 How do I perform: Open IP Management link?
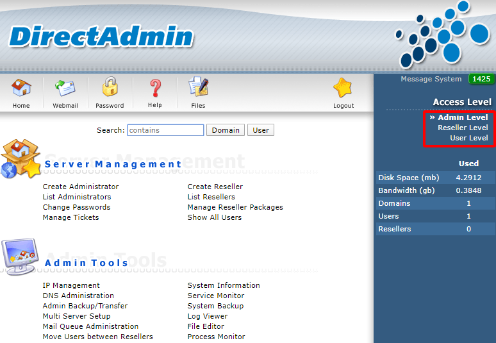[x=71, y=285]
